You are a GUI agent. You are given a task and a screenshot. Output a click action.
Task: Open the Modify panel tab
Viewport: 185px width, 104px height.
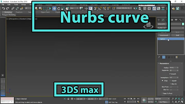coord(163,20)
